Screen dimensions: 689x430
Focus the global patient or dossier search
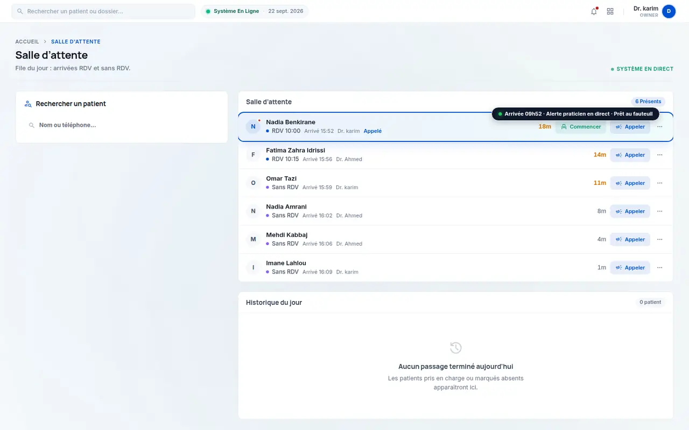pyautogui.click(x=103, y=11)
